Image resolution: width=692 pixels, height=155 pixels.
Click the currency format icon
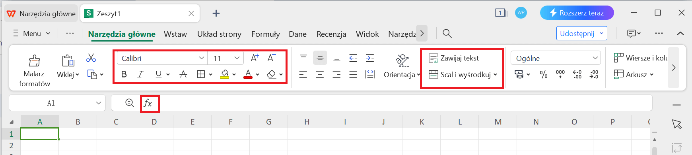(519, 74)
